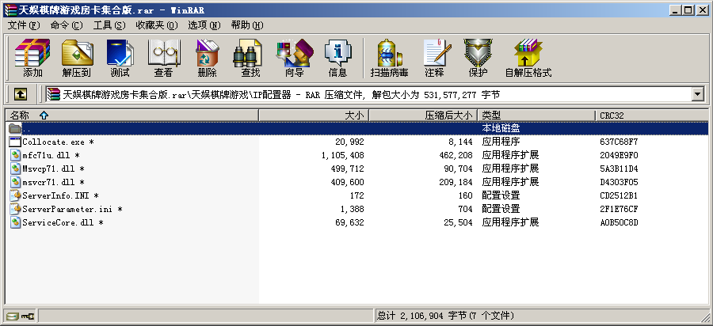
Task: Expand the archive path dropdown arrow
Action: [698, 94]
